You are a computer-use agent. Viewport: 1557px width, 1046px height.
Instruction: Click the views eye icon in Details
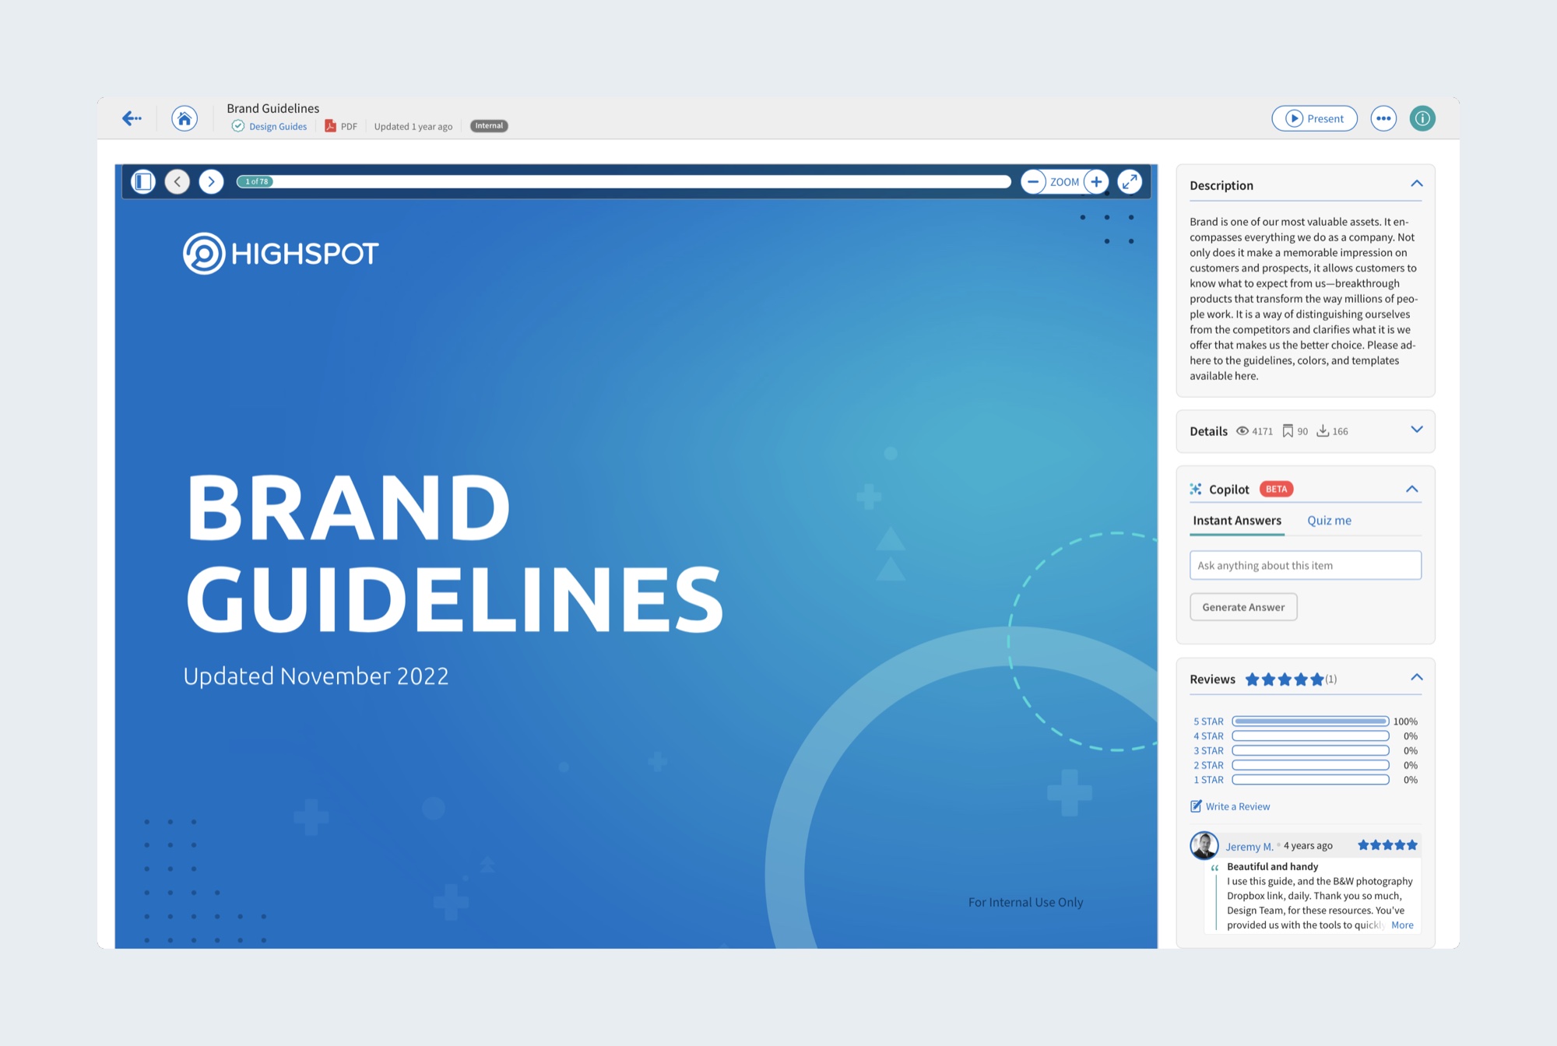click(1242, 431)
